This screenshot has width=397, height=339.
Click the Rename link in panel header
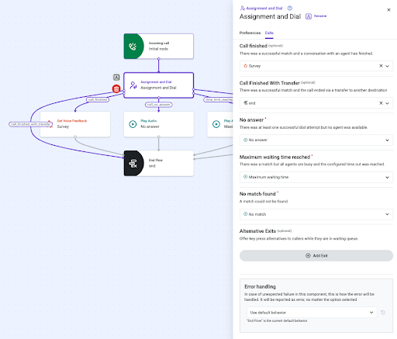320,16
